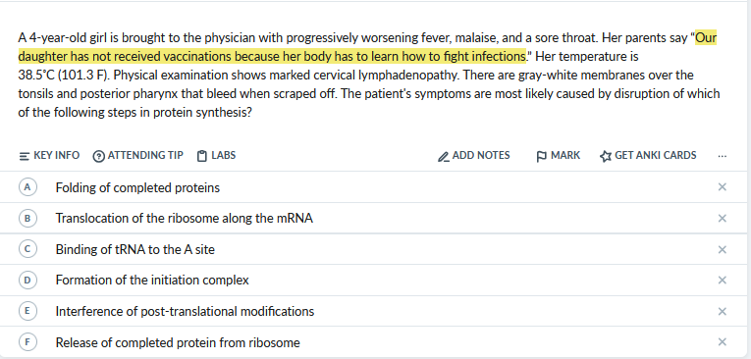The width and height of the screenshot is (751, 359).
Task: Mark this question with the flag
Action: [558, 156]
